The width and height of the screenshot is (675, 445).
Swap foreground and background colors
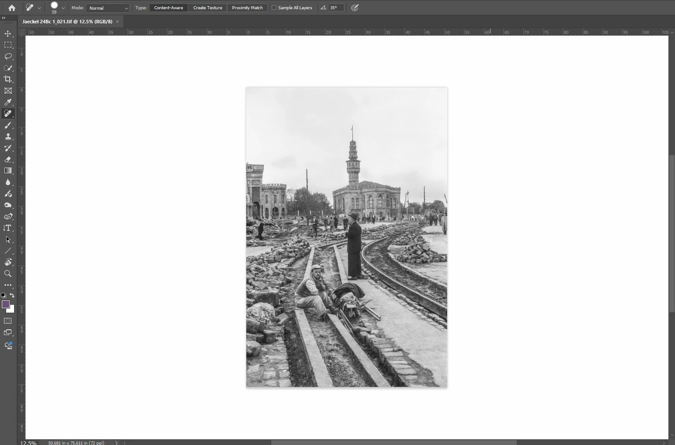(x=12, y=295)
